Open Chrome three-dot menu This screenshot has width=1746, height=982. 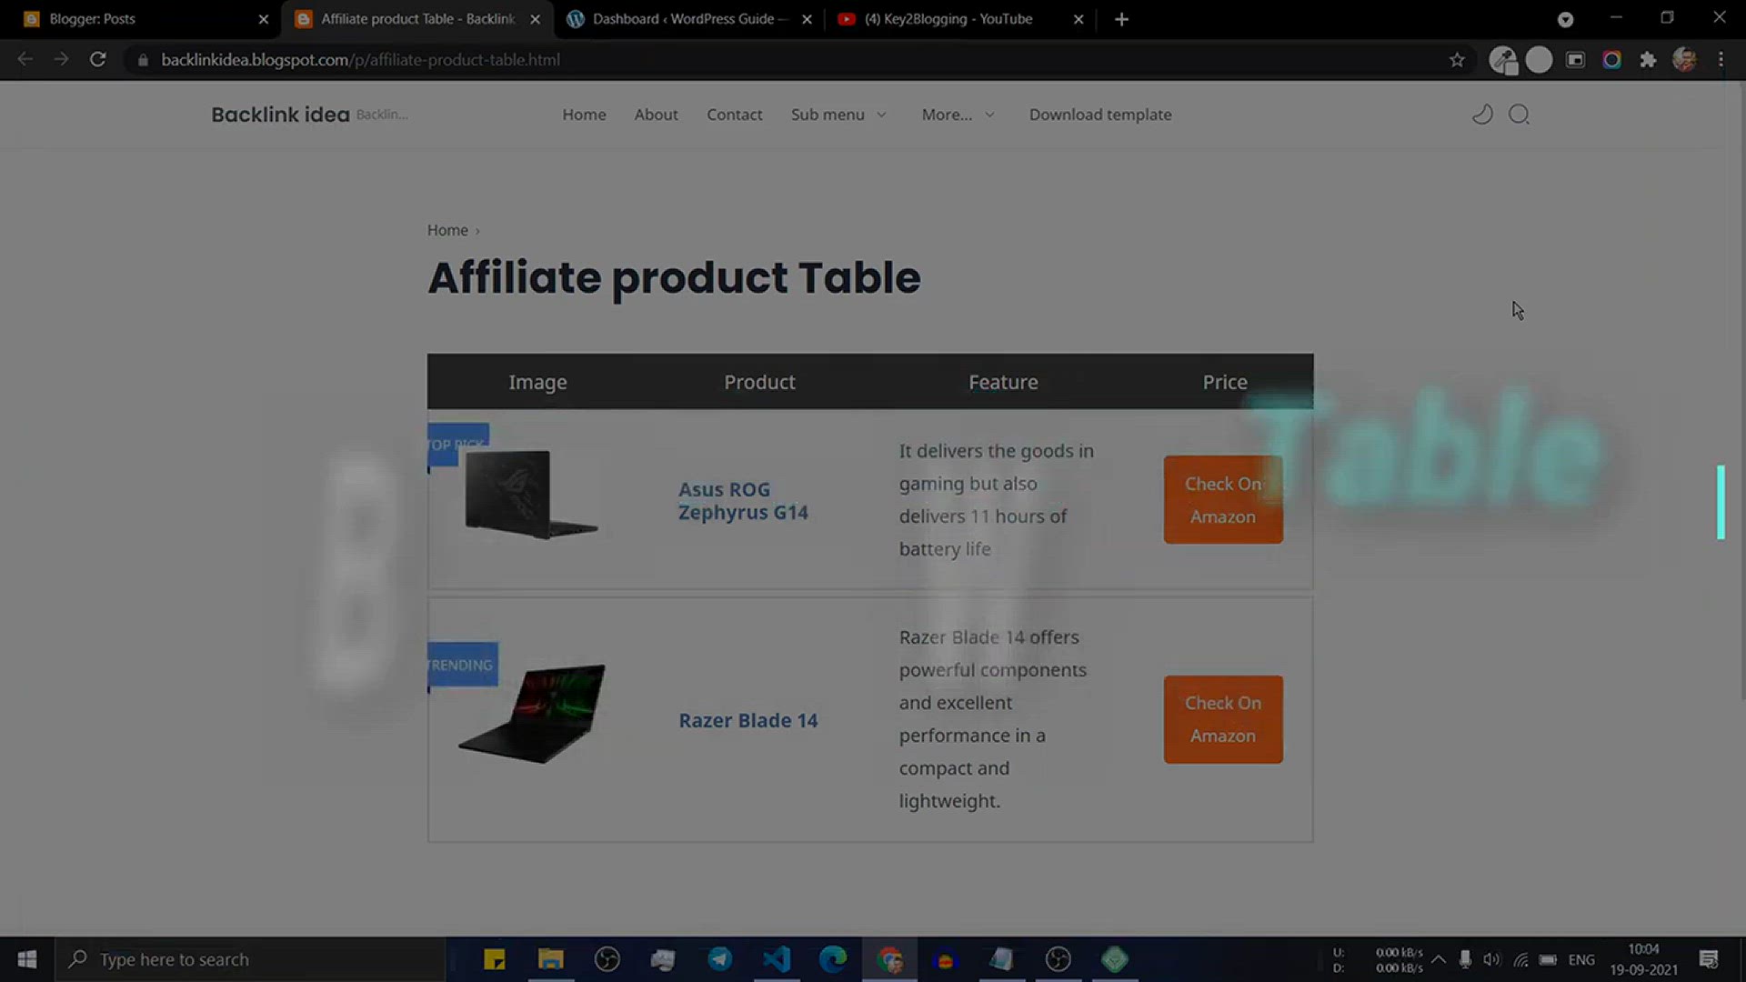click(1721, 60)
